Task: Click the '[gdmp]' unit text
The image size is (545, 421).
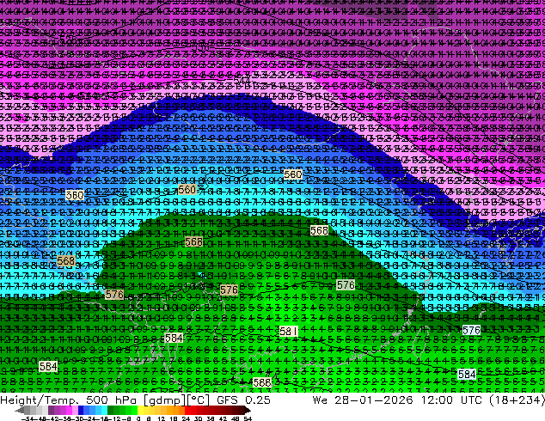Action: coord(165,400)
